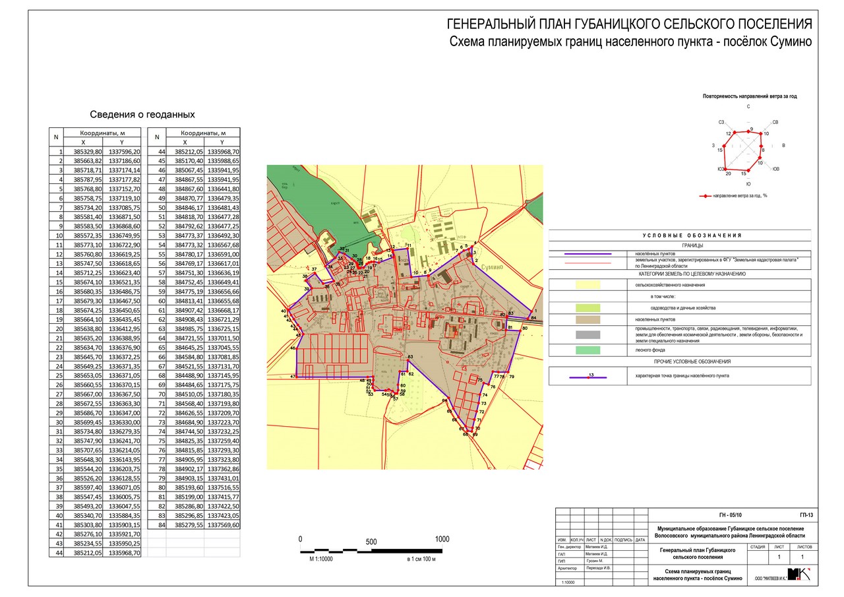This screenshot has height=597, width=844.
Task: Click the black-and-white scale bar
Action: [x=371, y=550]
